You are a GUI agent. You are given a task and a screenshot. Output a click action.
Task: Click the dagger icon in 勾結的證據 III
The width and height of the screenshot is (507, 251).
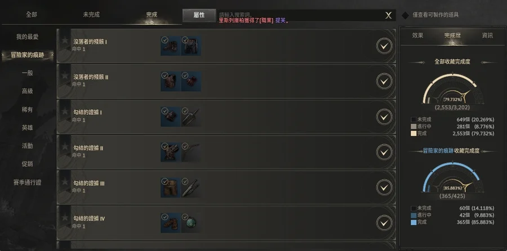click(x=191, y=187)
